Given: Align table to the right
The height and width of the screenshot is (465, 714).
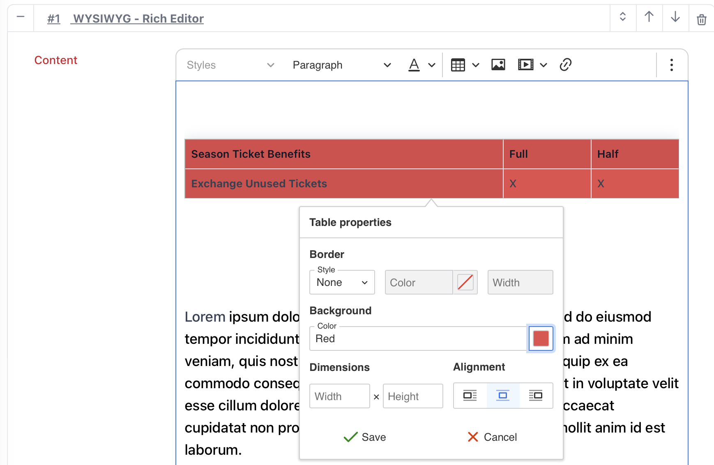Looking at the screenshot, I should point(536,396).
